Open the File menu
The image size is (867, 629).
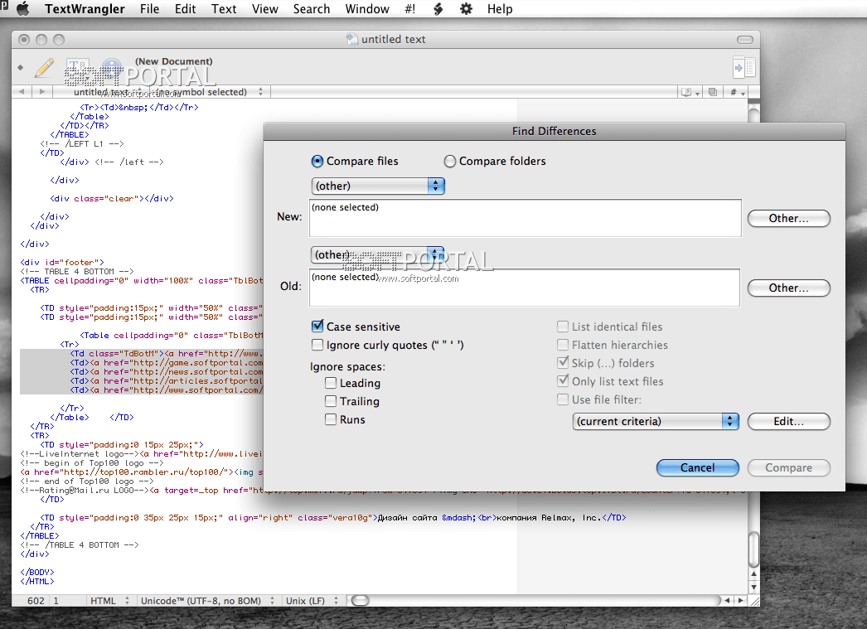(149, 9)
